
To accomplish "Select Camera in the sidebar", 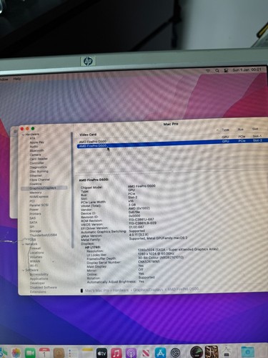I will [35, 155].
